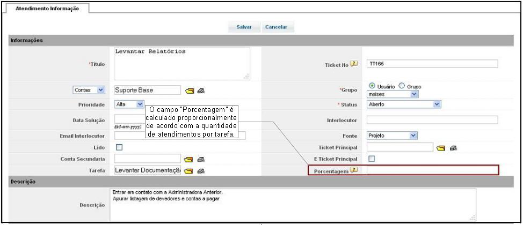Open the Status dropdown showing Aberto
The width and height of the screenshot is (523, 225).
pyautogui.click(x=404, y=104)
